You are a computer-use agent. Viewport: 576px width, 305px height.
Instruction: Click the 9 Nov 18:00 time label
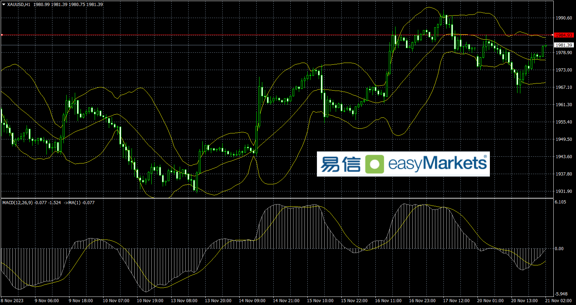click(x=81, y=301)
